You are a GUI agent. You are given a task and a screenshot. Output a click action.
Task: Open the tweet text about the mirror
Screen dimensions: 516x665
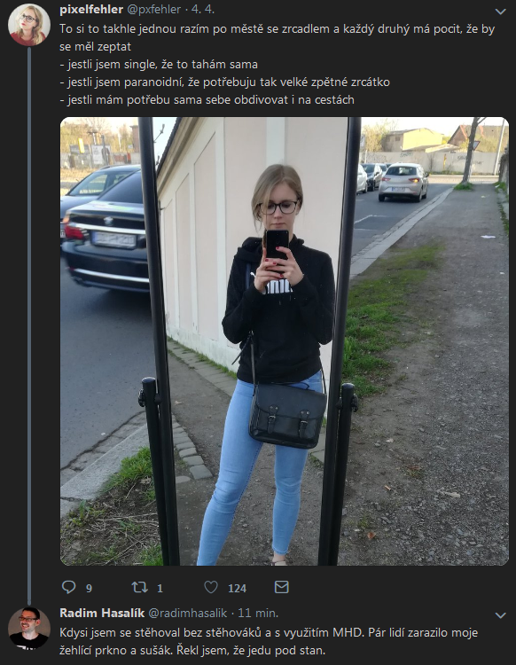(x=278, y=65)
